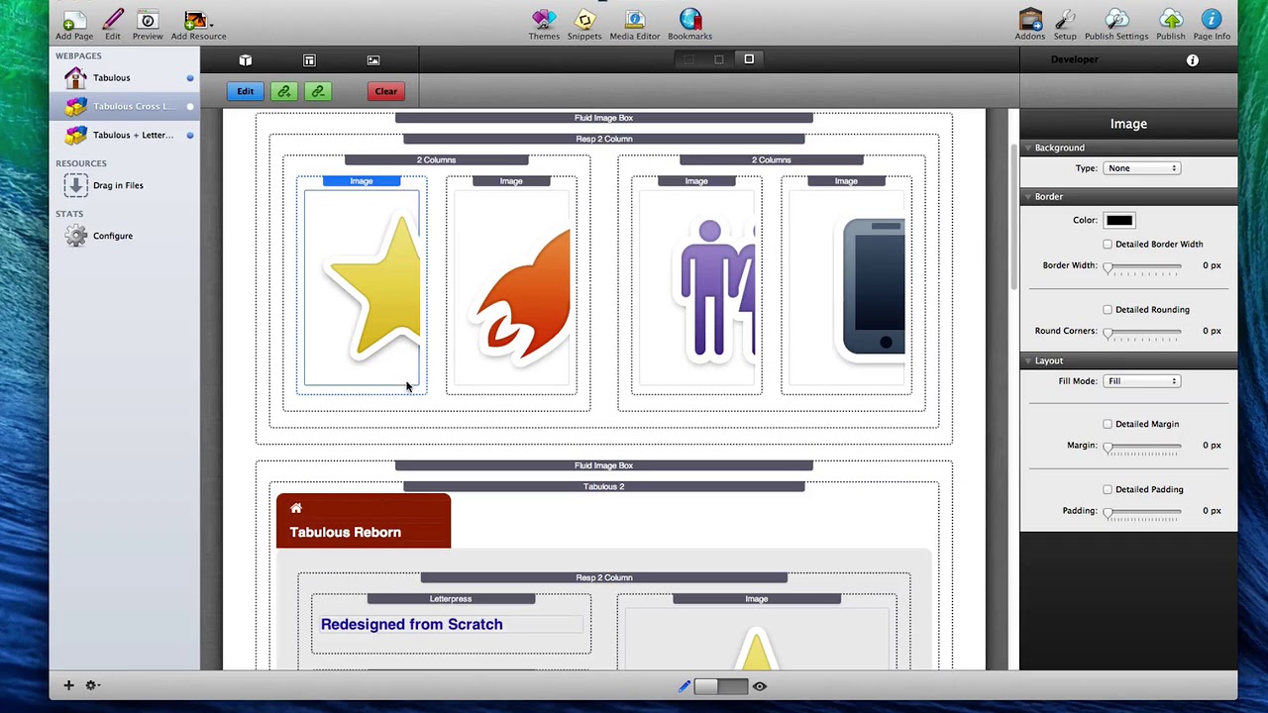
Task: Click the Margin slider
Action: pyautogui.click(x=1144, y=446)
